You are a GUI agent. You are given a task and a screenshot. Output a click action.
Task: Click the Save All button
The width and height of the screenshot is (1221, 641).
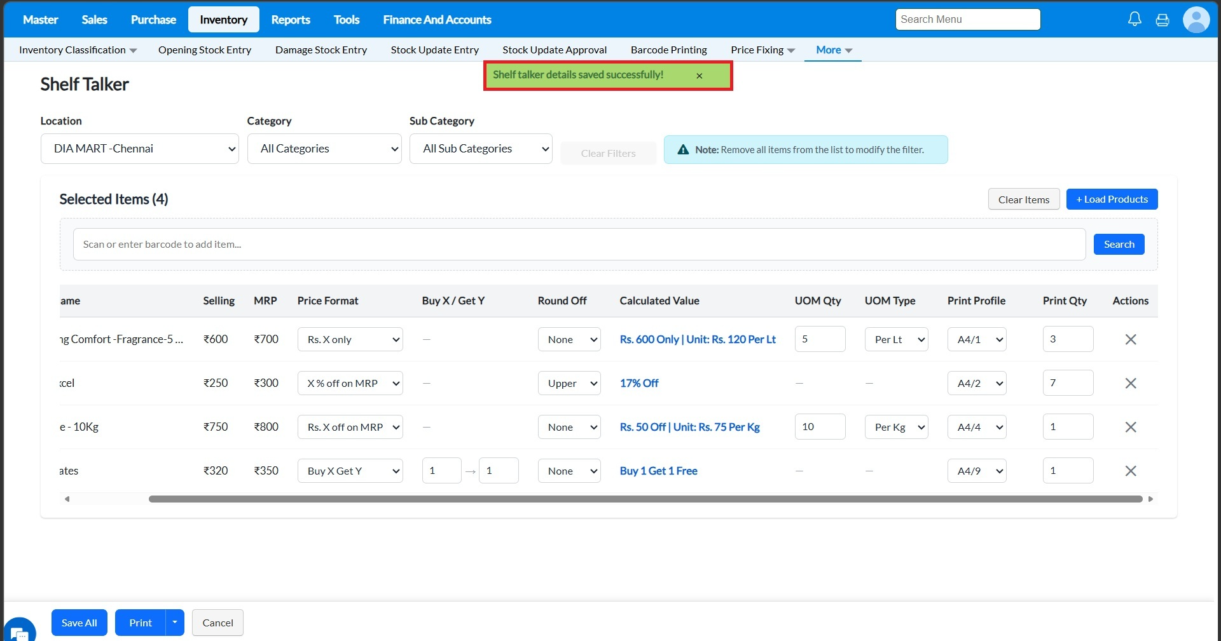(79, 623)
